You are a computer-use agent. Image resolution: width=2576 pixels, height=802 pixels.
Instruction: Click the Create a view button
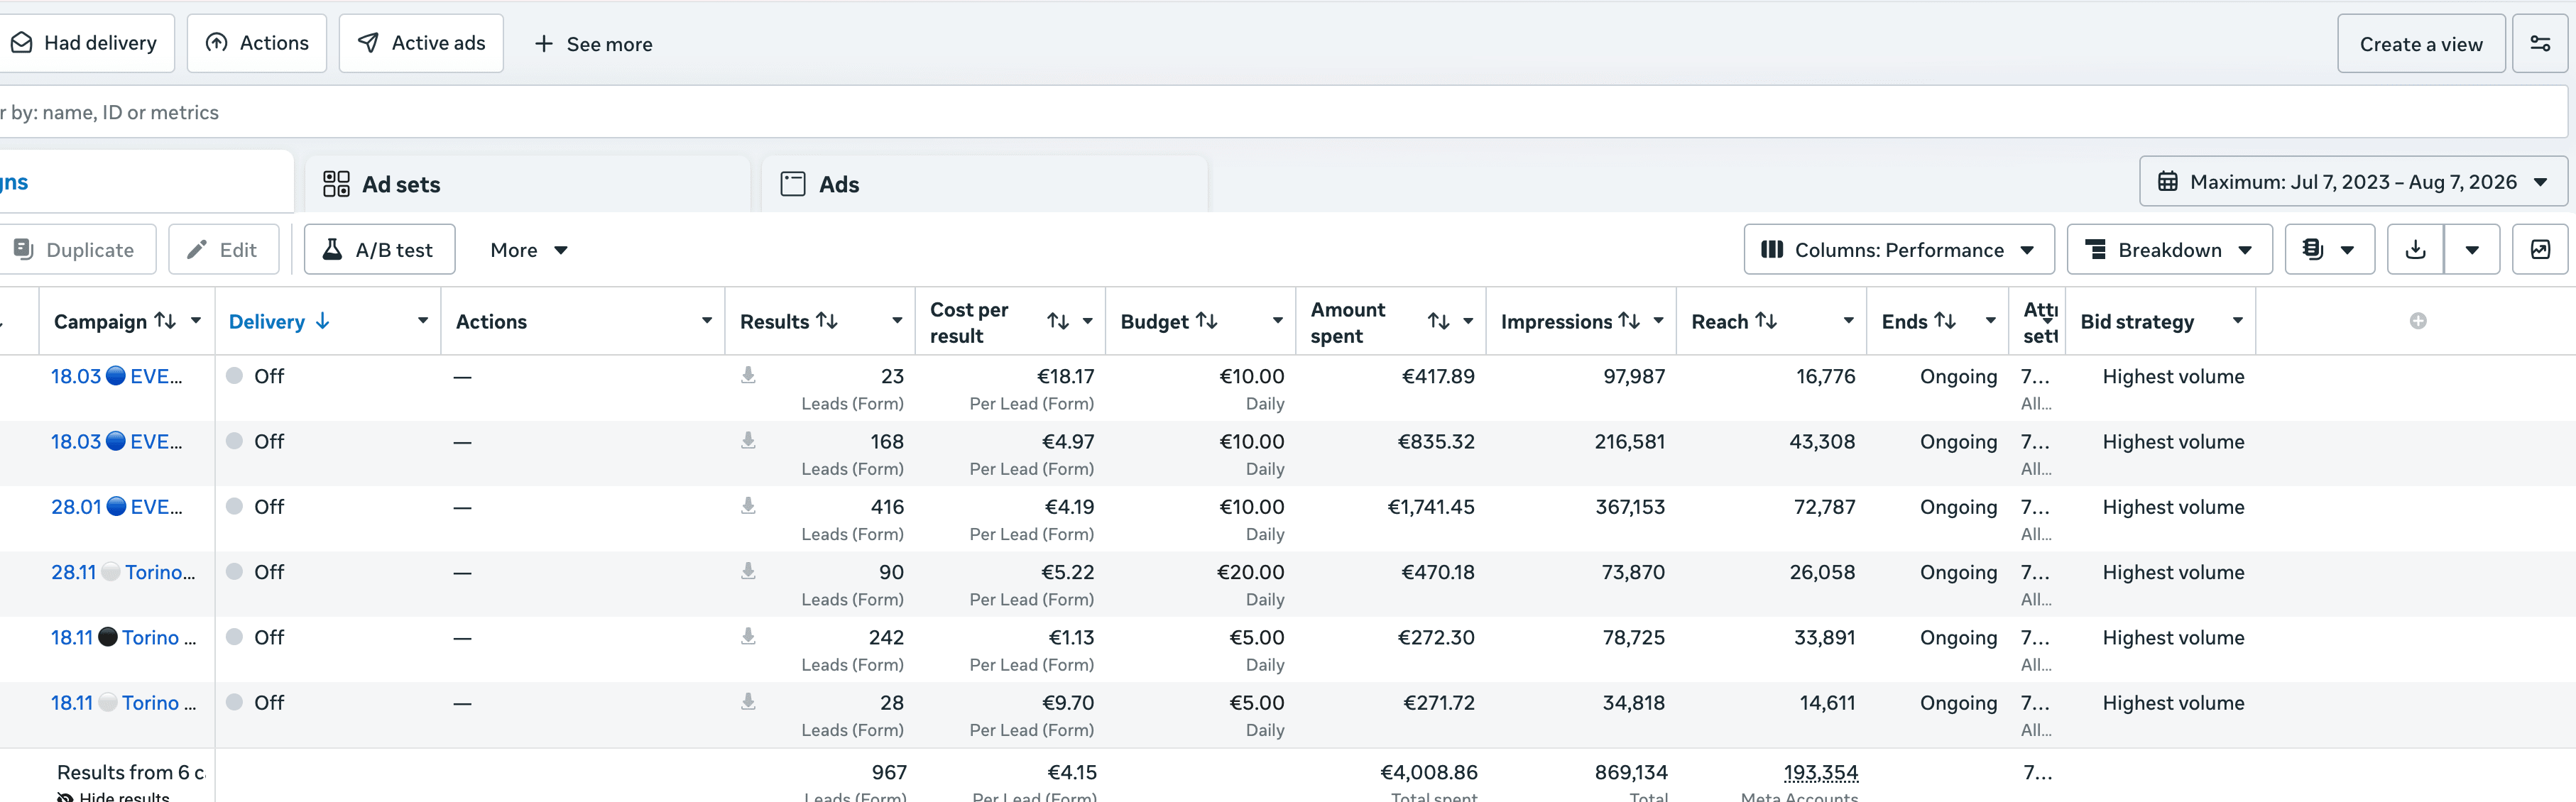coord(2420,43)
